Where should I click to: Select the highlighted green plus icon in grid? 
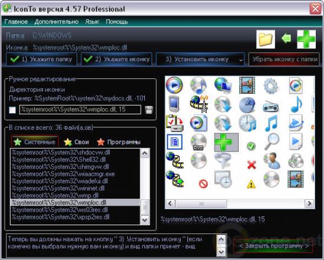click(226, 142)
